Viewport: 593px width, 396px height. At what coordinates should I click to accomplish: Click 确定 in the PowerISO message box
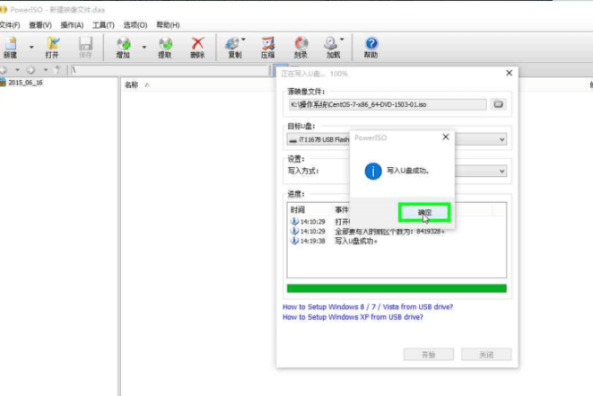(x=424, y=213)
